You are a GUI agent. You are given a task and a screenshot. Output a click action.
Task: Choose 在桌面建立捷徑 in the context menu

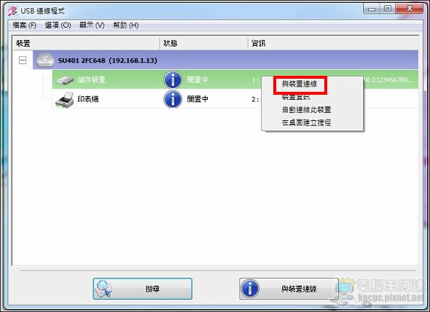click(x=306, y=122)
